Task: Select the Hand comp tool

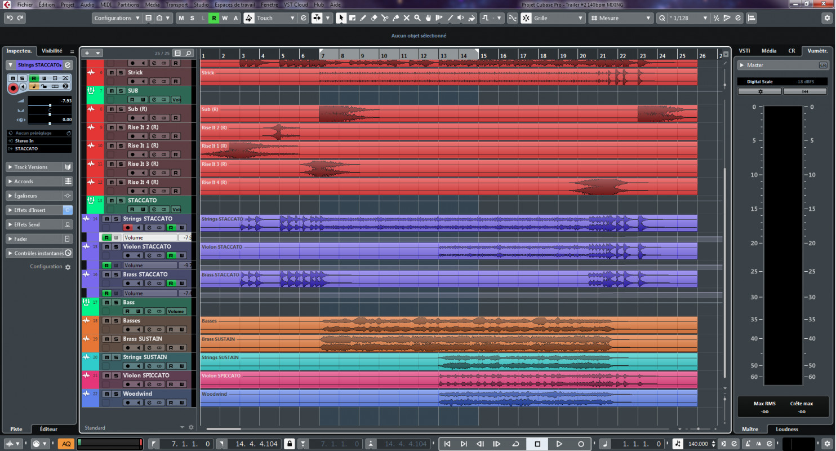Action: pos(429,18)
